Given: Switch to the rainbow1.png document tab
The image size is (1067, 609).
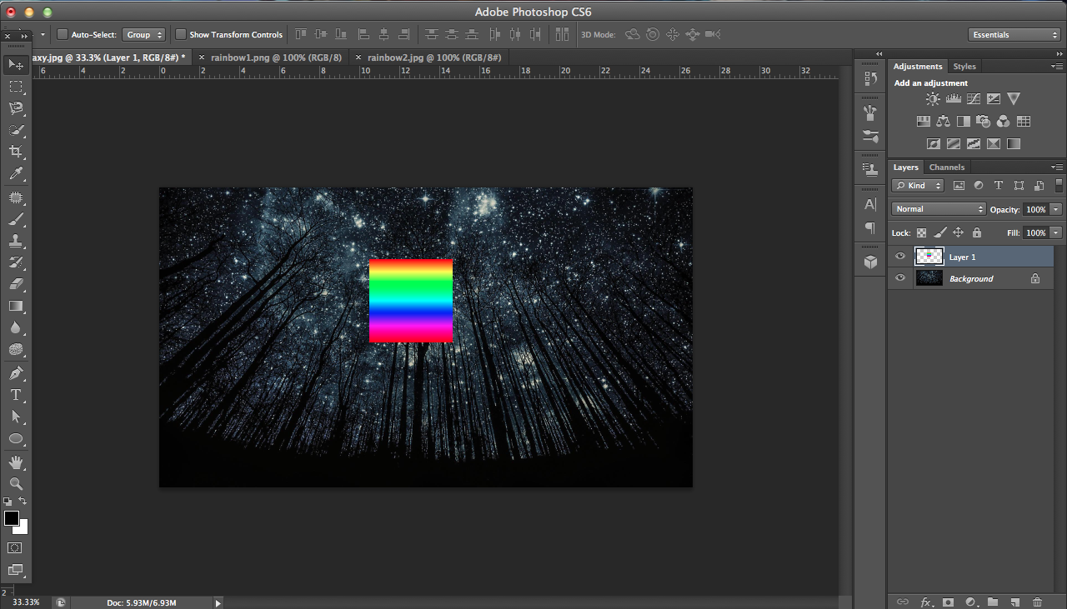Looking at the screenshot, I should (276, 57).
